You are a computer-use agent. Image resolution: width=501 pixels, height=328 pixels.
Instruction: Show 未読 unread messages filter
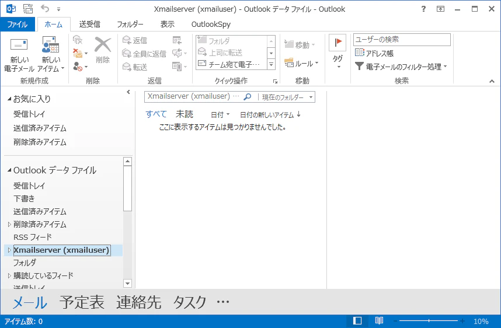[x=185, y=114]
